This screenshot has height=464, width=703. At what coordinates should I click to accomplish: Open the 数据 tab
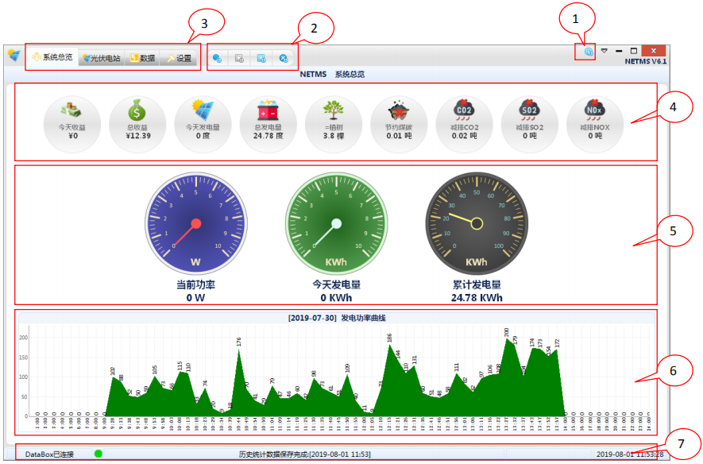pos(141,58)
